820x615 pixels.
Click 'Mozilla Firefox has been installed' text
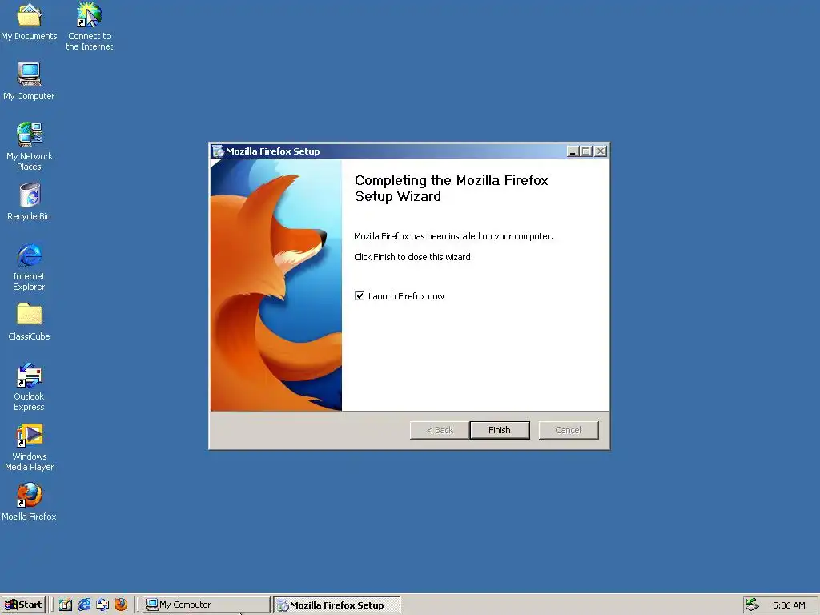[x=453, y=236]
